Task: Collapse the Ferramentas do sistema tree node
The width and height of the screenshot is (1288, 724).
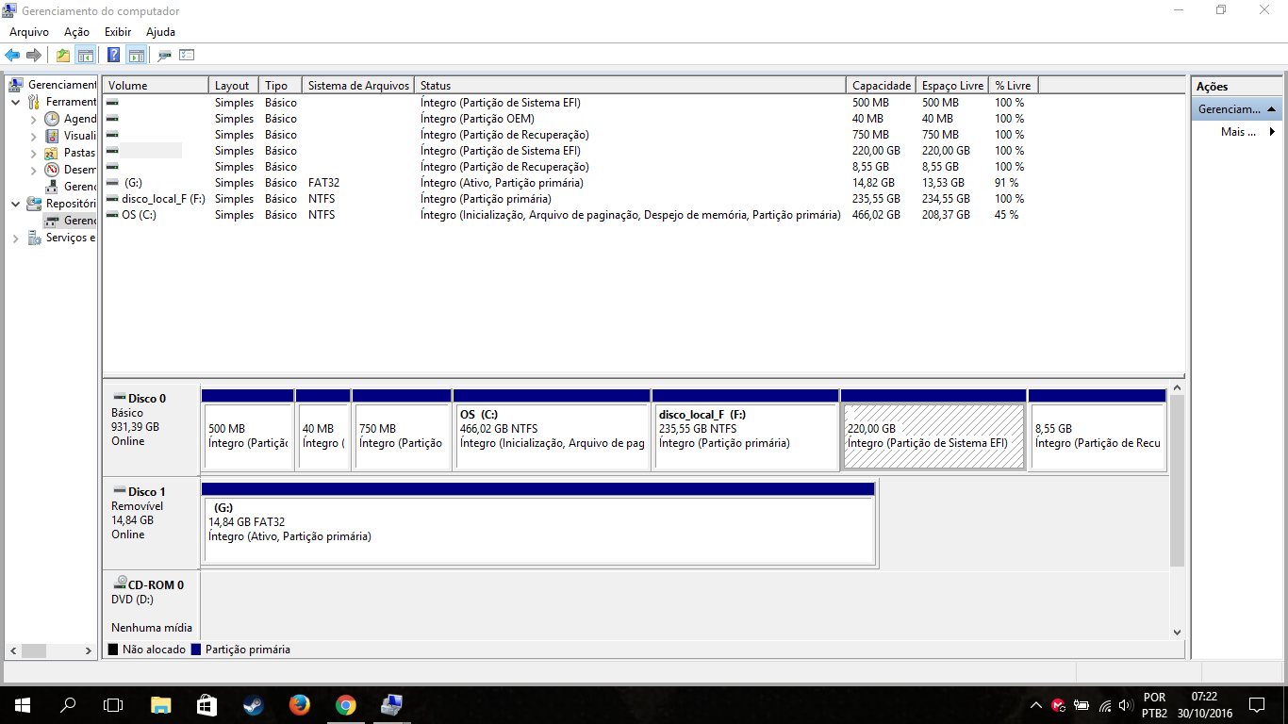Action: click(x=16, y=102)
